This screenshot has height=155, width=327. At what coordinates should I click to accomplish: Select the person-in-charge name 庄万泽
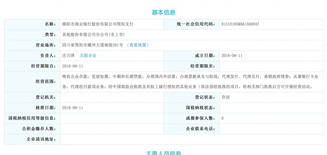tap(68, 56)
